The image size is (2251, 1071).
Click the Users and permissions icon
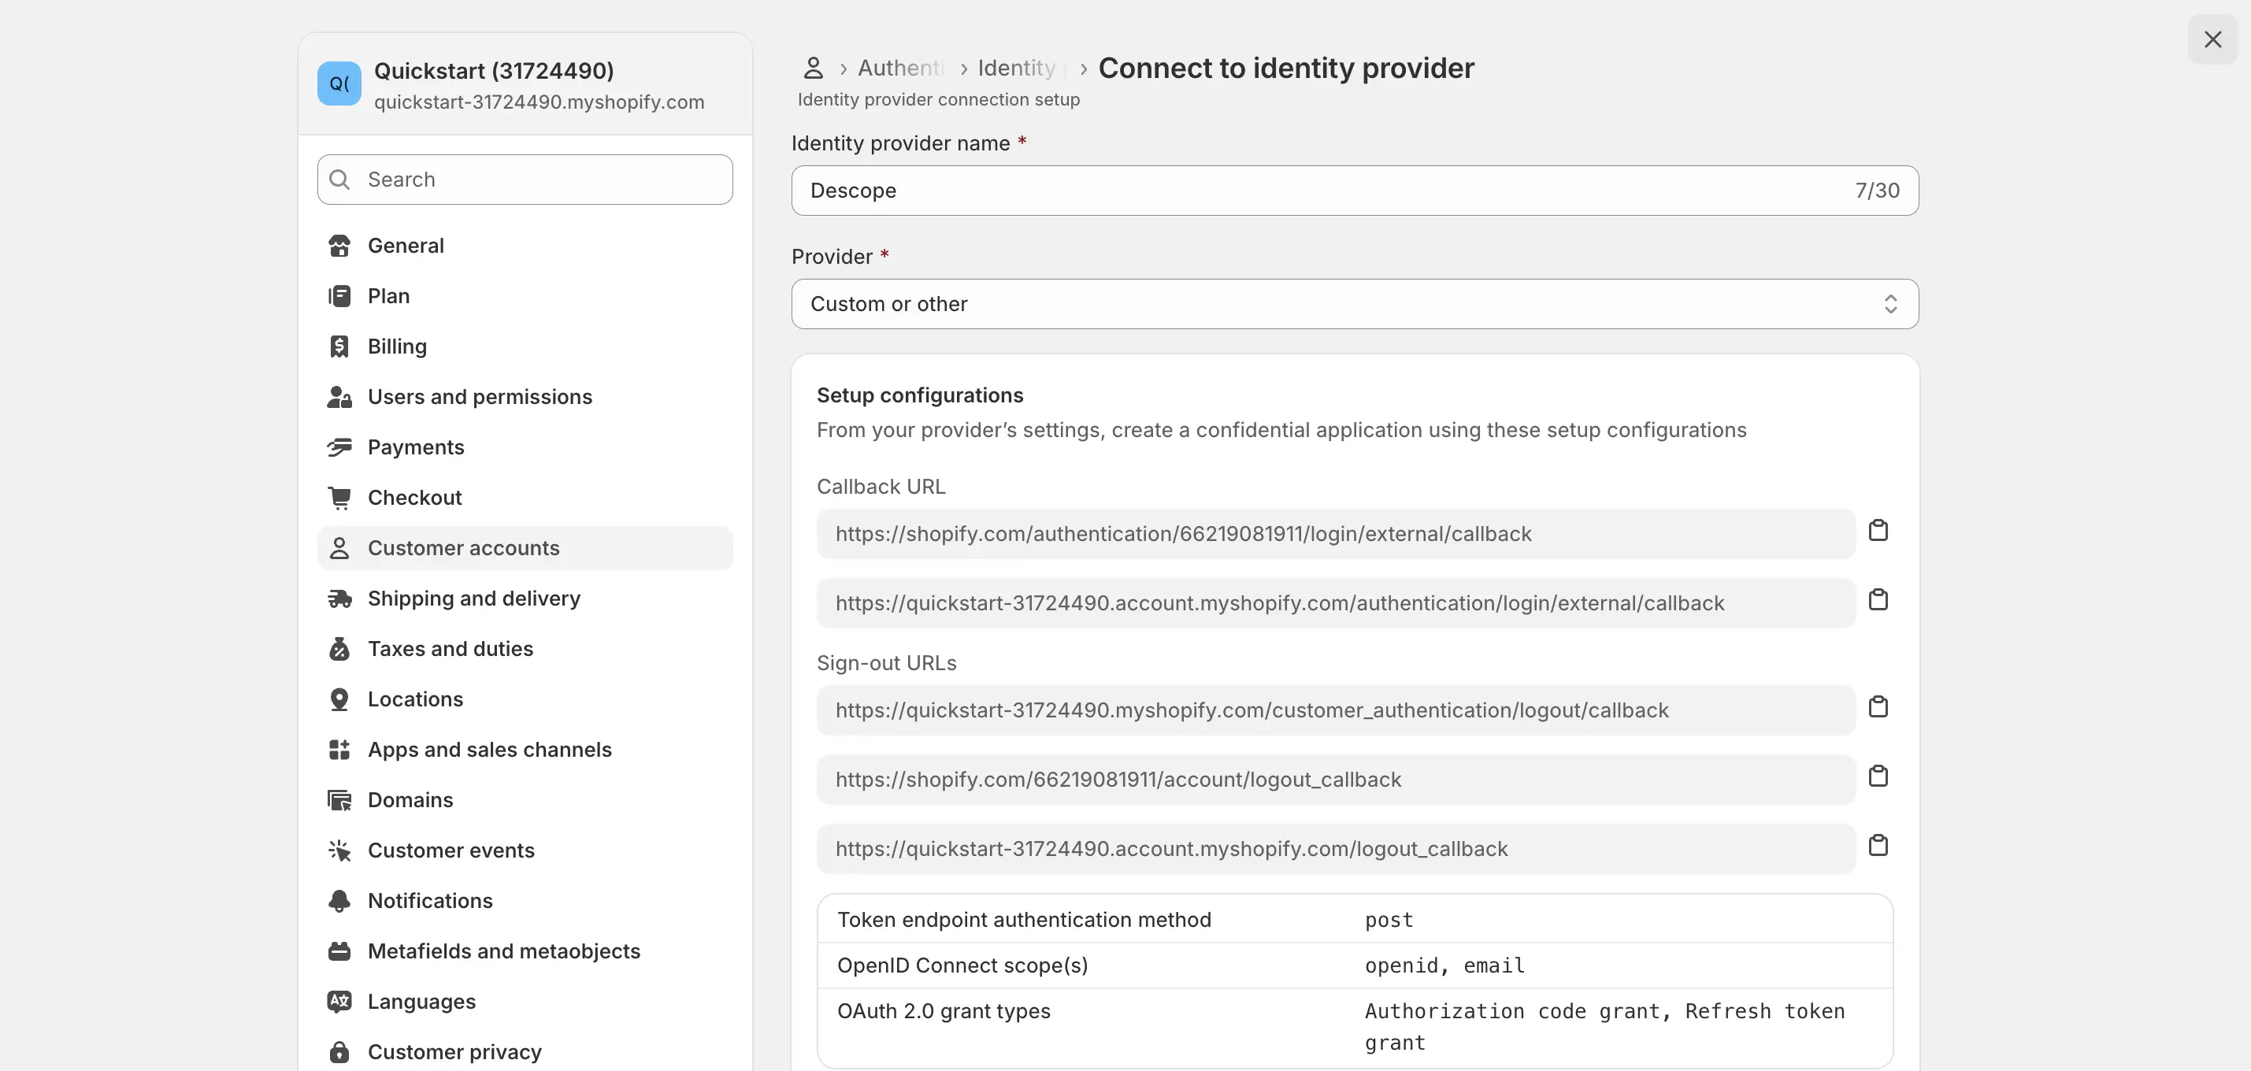[339, 397]
